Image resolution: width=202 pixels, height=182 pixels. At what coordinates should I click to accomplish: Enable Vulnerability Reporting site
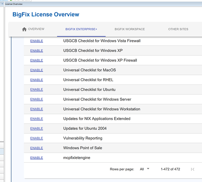pyautogui.click(x=36, y=138)
